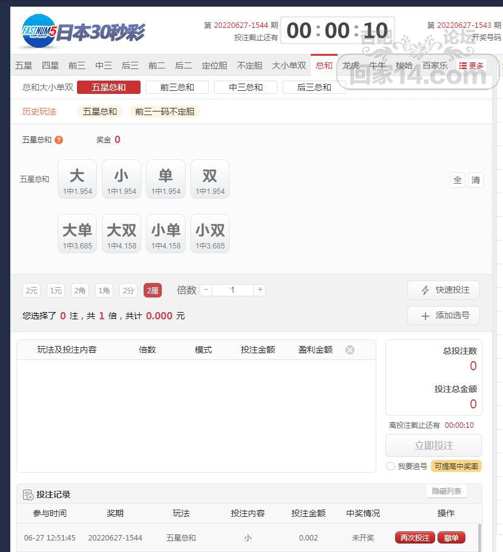
Task: Choose the 1角 unit mode
Action: coord(104,290)
